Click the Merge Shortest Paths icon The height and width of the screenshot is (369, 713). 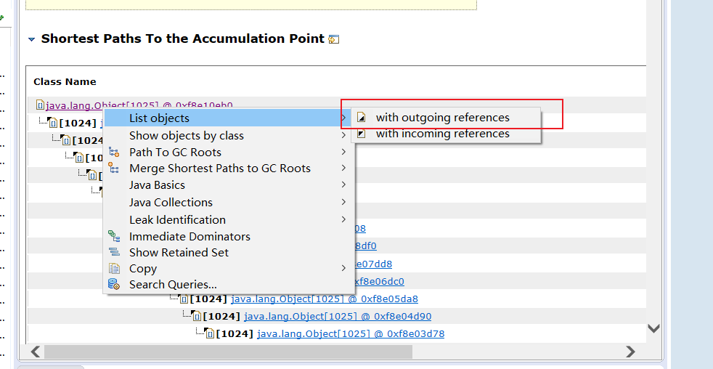point(114,168)
